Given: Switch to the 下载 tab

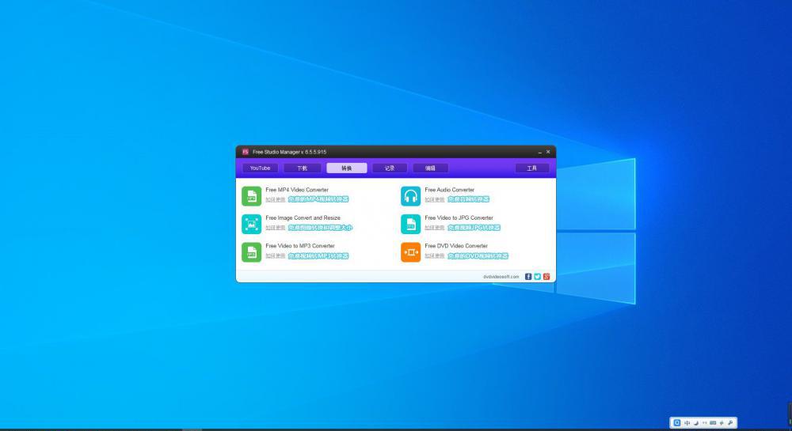Looking at the screenshot, I should [x=302, y=168].
